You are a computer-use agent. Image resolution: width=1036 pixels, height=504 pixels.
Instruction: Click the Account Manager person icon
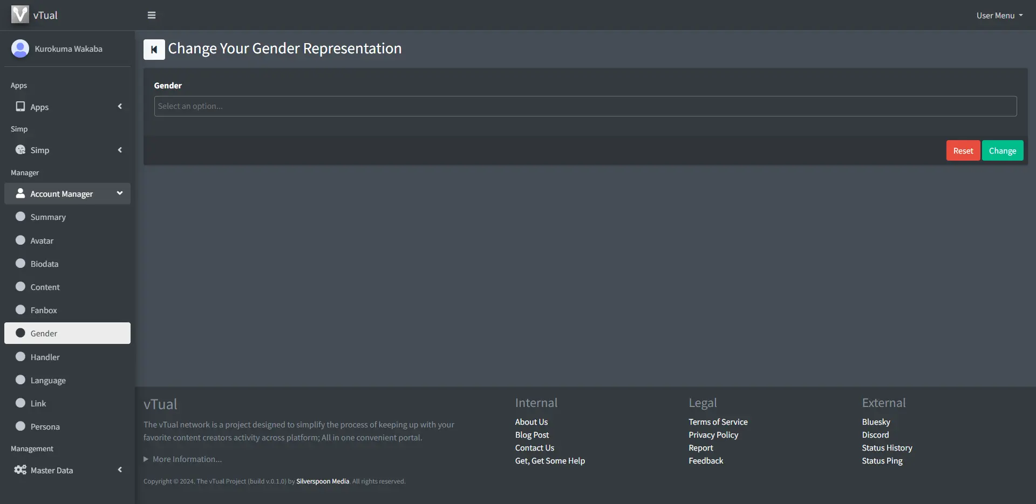21,194
